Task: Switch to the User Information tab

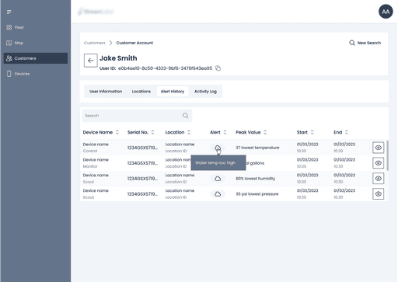Action: pos(106,92)
